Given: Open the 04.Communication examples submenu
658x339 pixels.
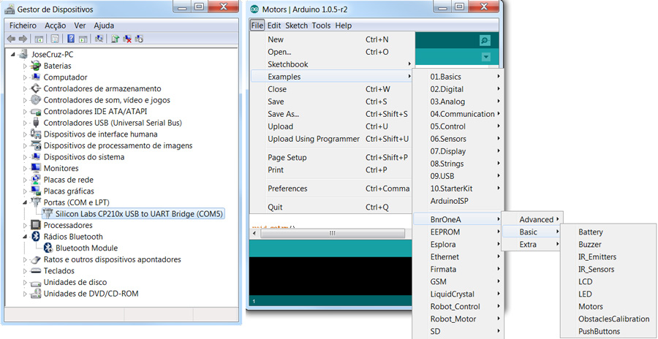Looking at the screenshot, I should click(x=458, y=114).
